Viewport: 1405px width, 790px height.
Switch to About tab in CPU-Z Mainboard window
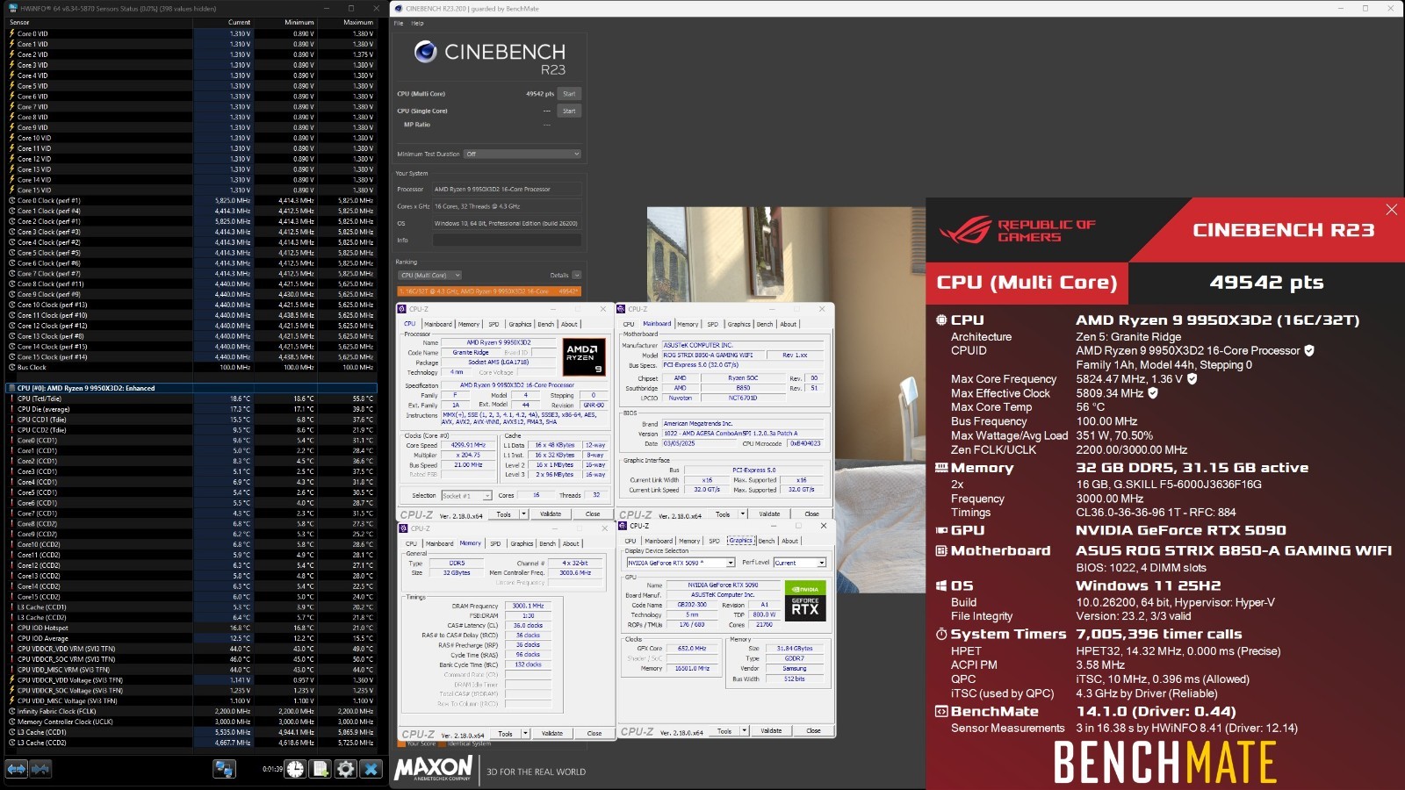789,324
